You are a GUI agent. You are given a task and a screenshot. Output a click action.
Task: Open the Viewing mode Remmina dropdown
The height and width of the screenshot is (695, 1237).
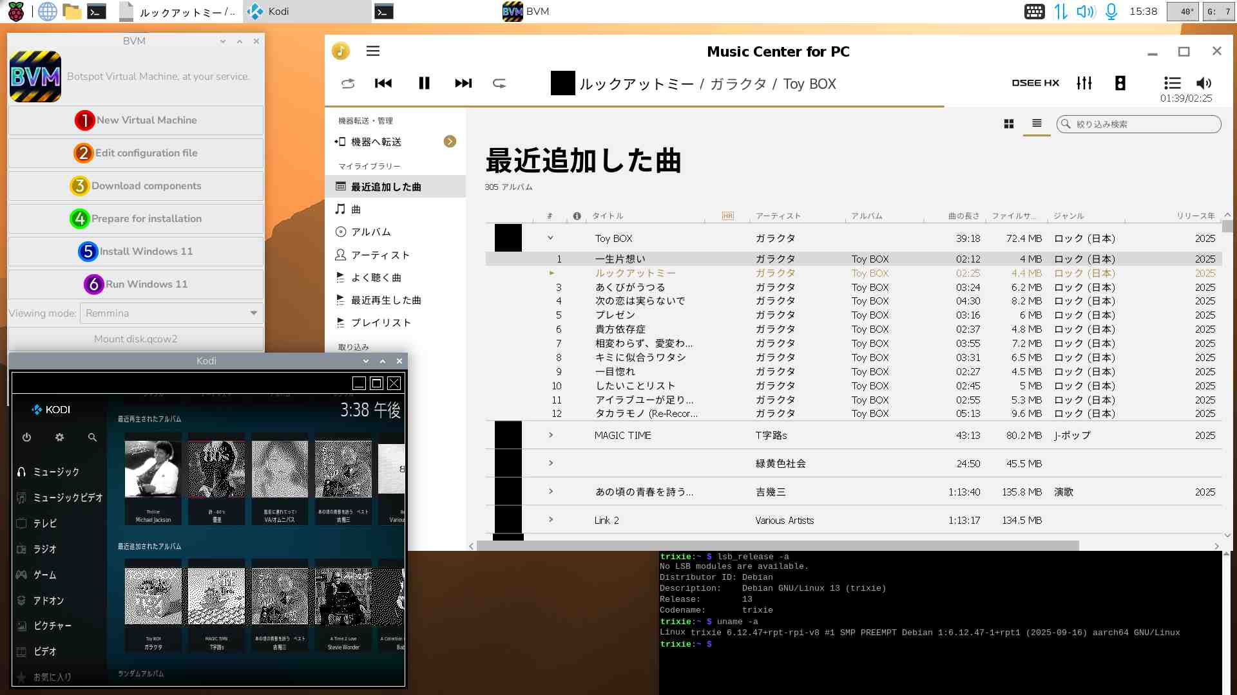(x=171, y=313)
